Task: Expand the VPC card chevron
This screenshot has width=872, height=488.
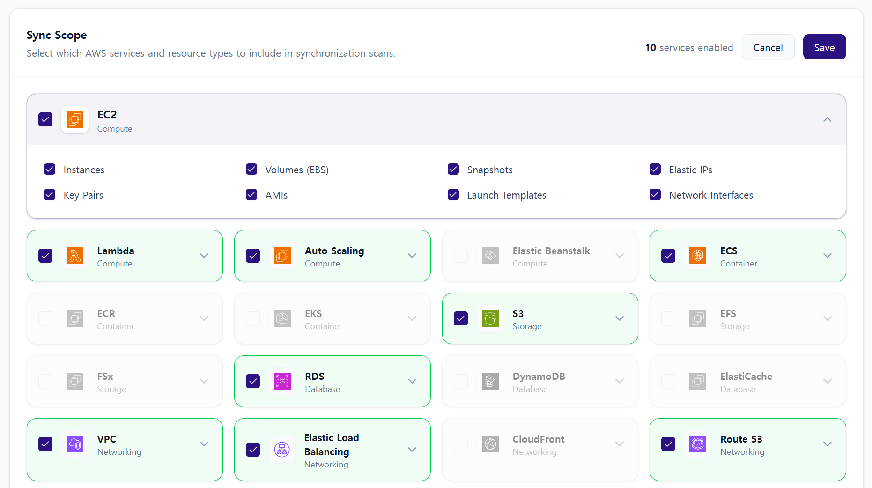Action: [204, 444]
